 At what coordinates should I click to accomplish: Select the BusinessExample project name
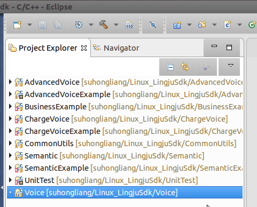[56, 107]
